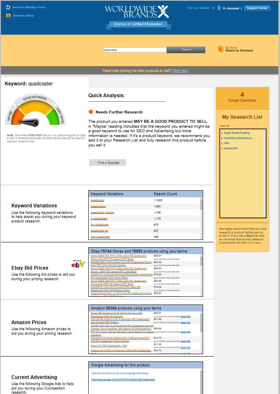Open Member Center in top navigation
280x394 pixels.
199,8
